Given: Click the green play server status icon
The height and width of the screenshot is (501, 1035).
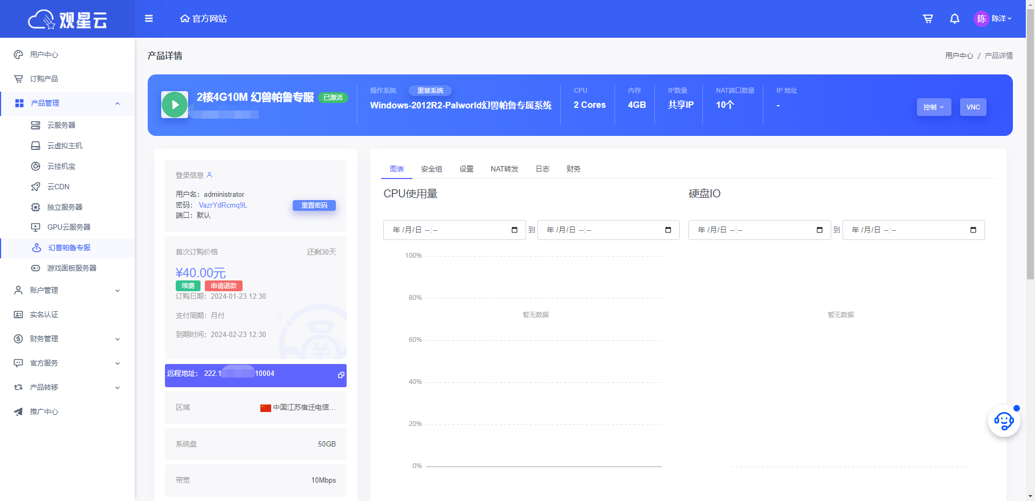Looking at the screenshot, I should coord(175,105).
